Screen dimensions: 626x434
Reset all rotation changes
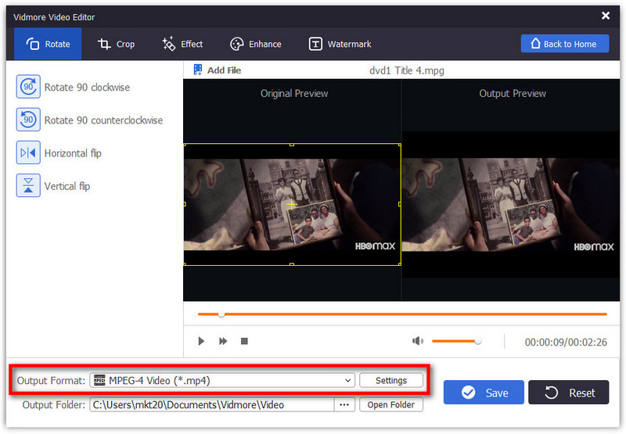(569, 393)
